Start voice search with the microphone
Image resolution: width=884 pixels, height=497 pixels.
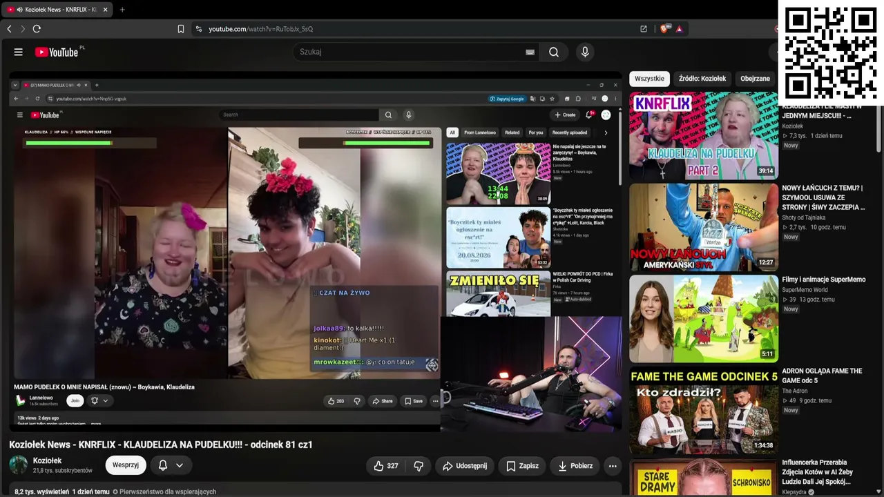click(x=585, y=52)
